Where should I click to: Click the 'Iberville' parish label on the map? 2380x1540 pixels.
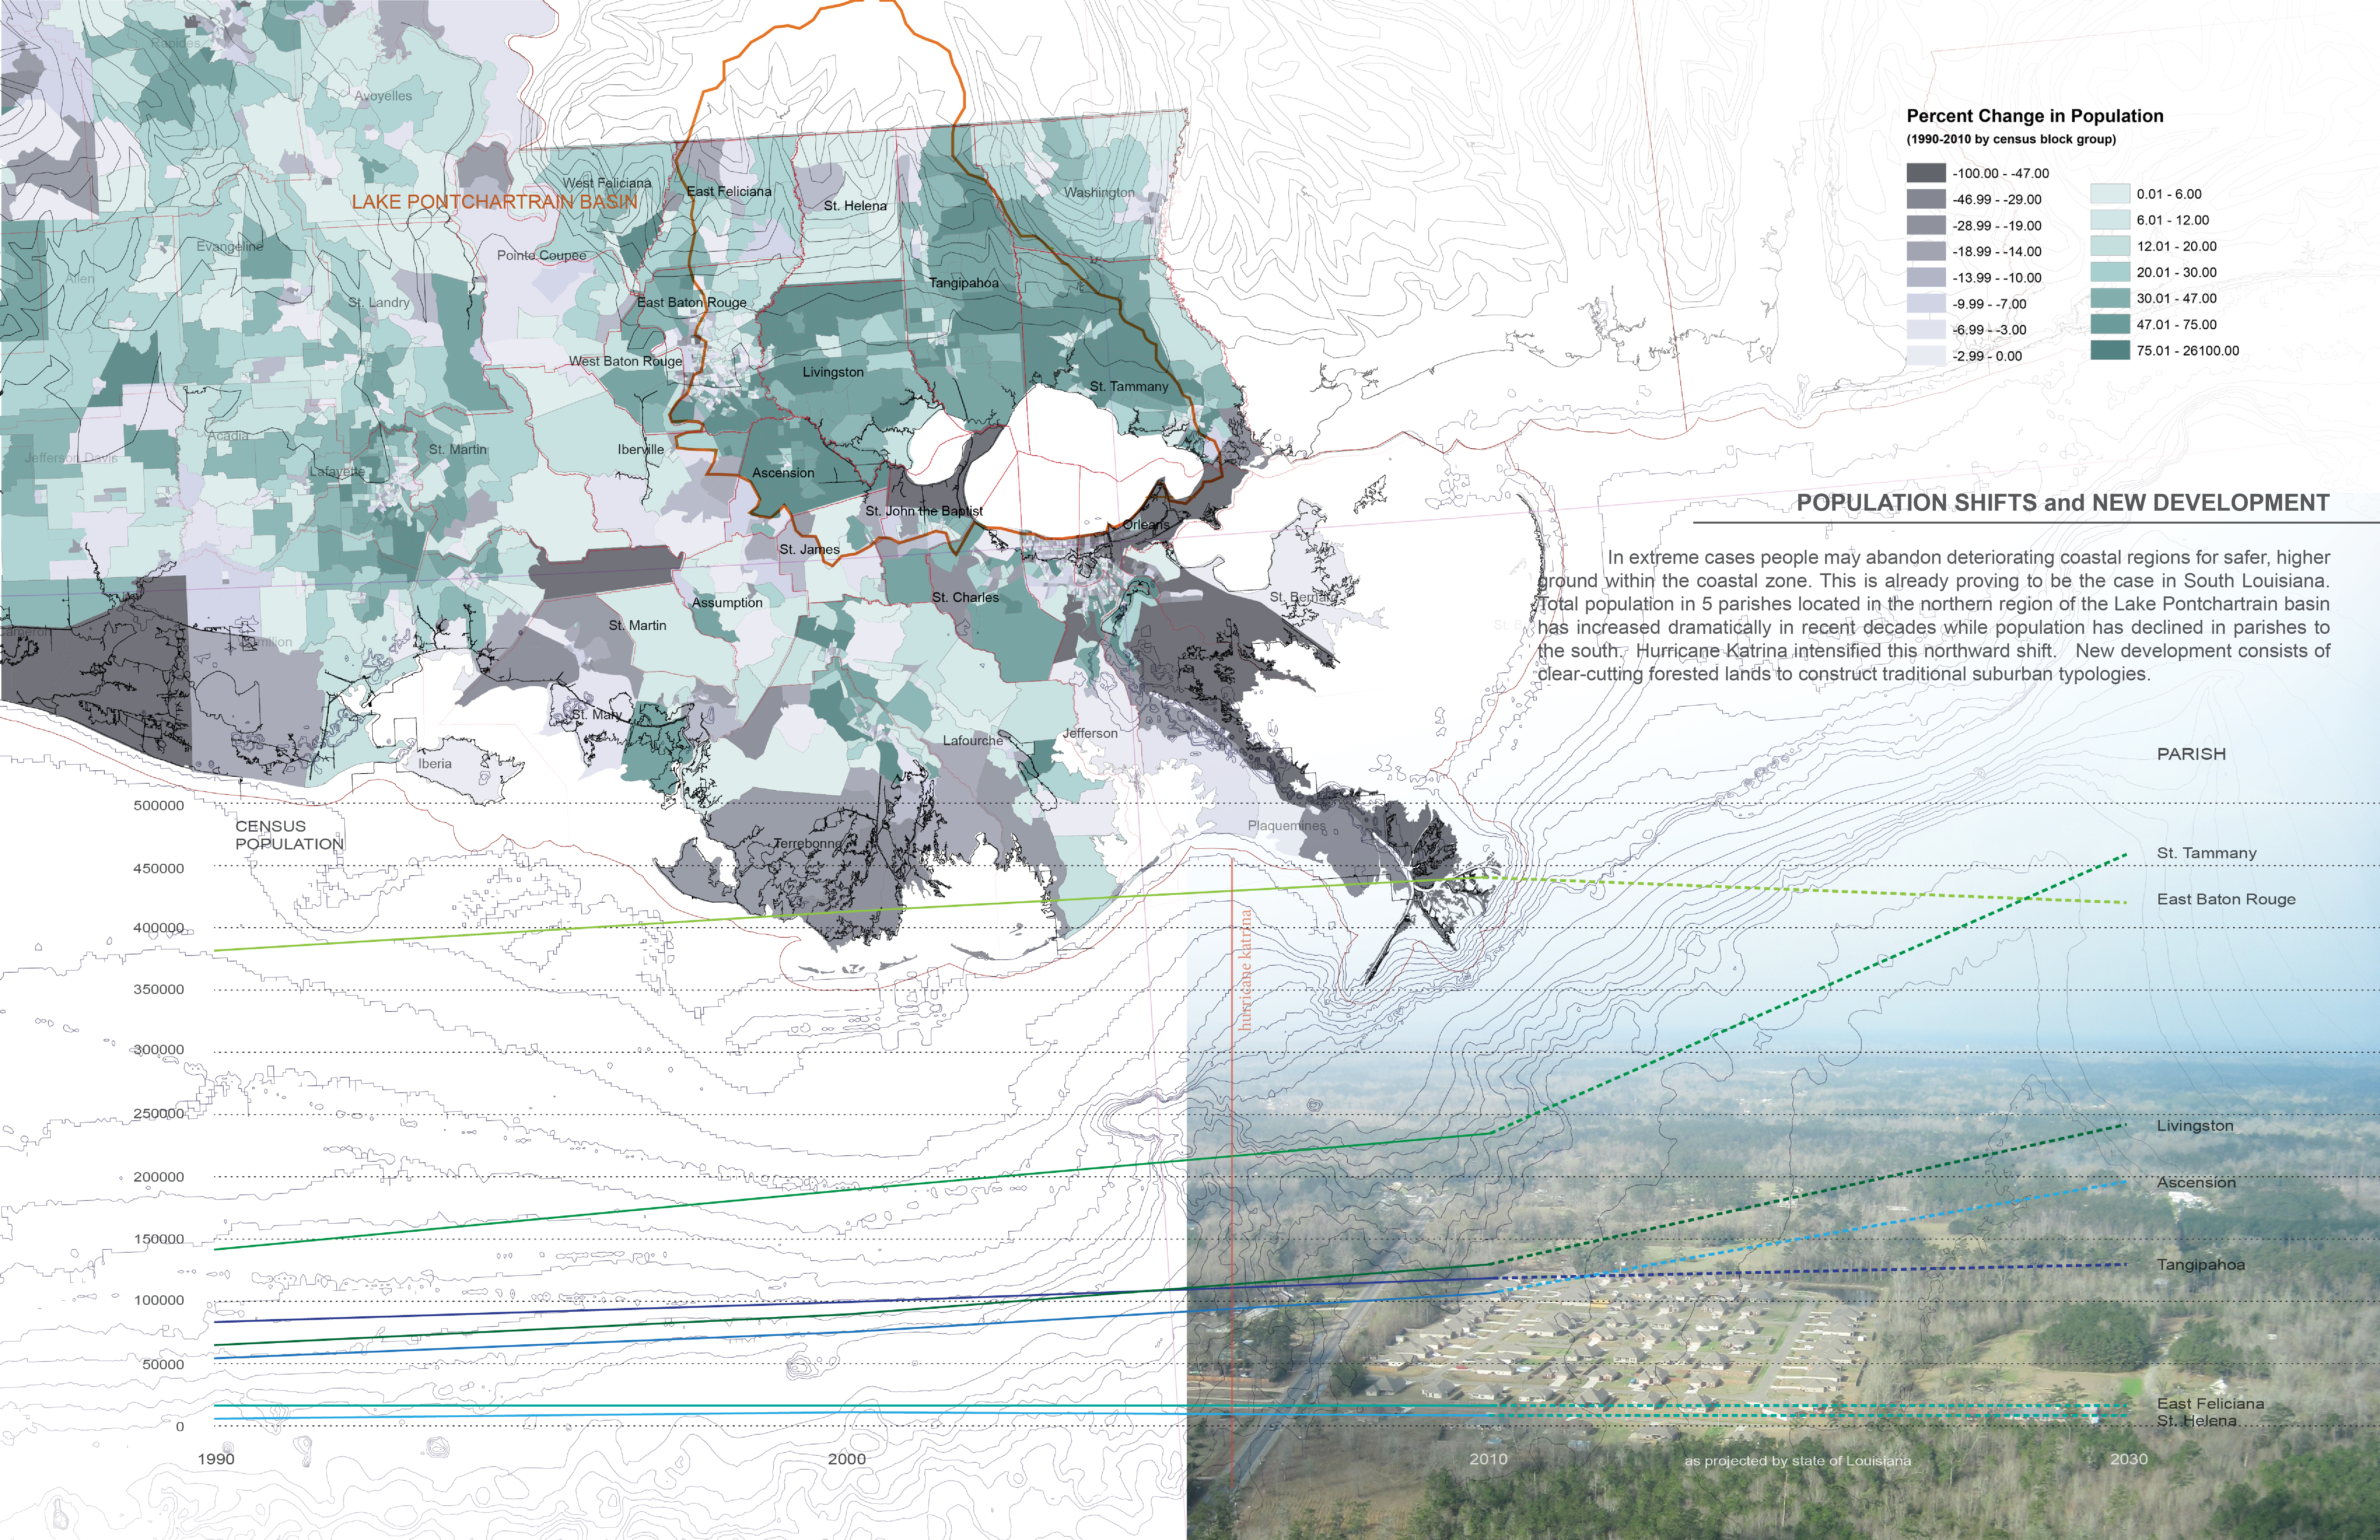(x=641, y=450)
